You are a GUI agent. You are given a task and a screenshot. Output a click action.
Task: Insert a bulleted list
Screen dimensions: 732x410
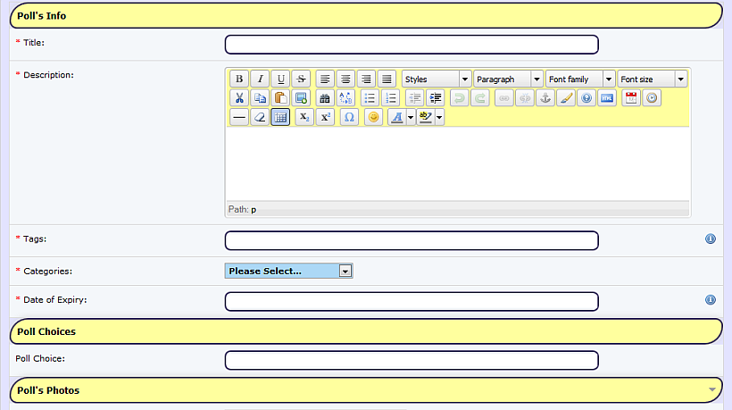click(x=369, y=98)
